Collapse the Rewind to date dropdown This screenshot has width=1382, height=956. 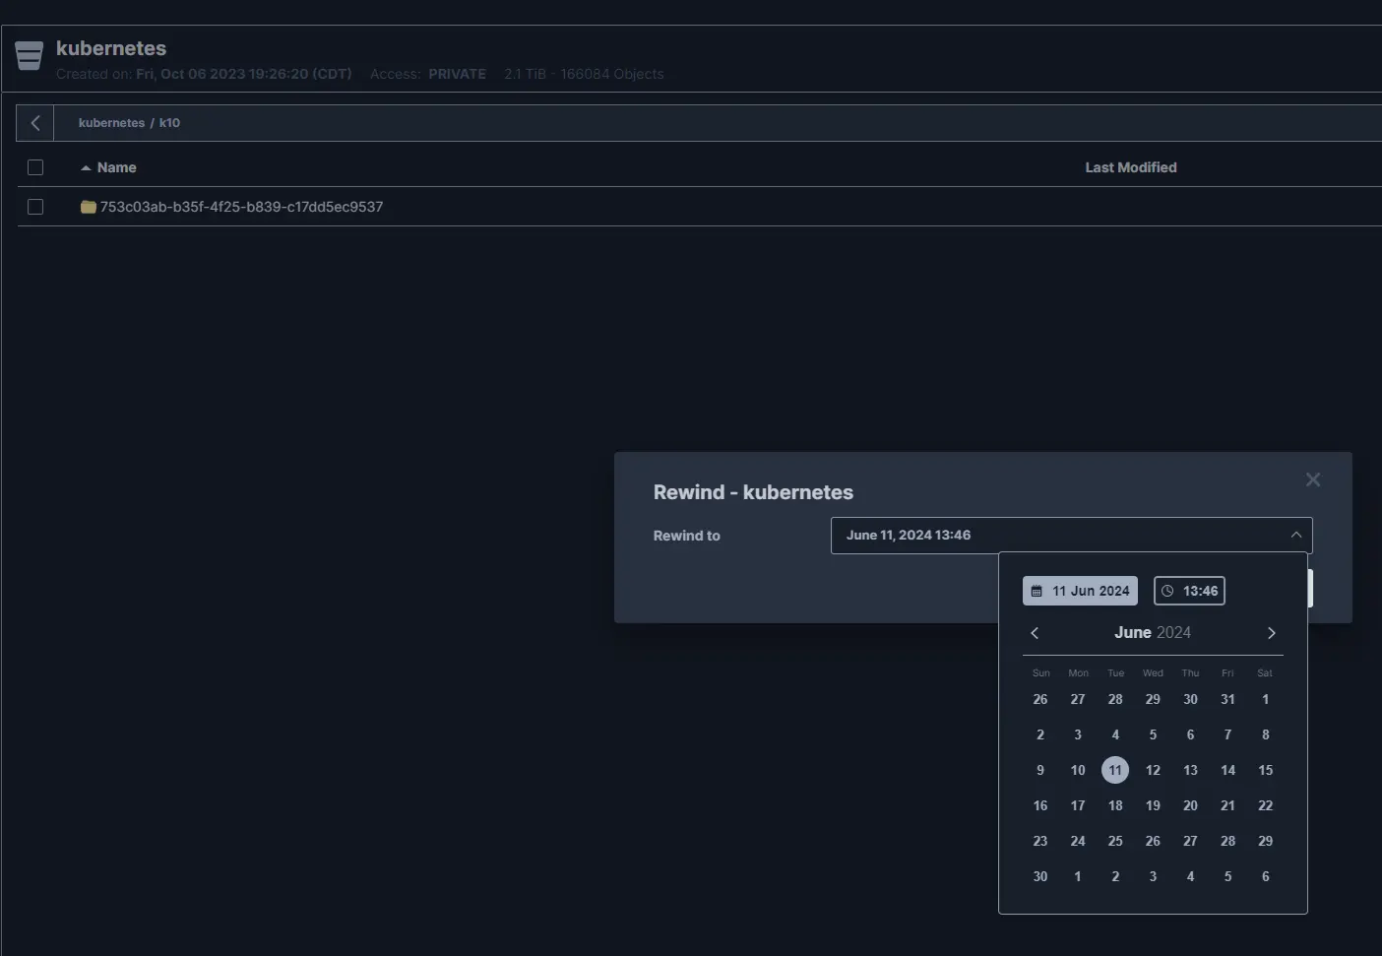click(1295, 535)
